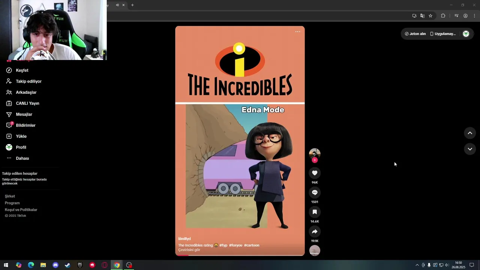Click the install app icon in address bar
Image resolution: width=480 pixels, height=270 pixels.
414,16
